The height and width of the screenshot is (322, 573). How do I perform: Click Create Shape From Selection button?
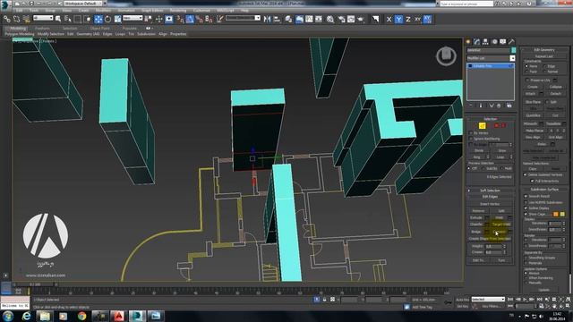point(490,239)
